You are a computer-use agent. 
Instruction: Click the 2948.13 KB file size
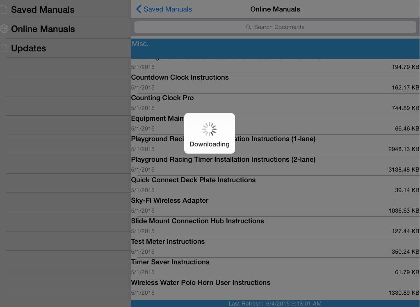pos(404,149)
